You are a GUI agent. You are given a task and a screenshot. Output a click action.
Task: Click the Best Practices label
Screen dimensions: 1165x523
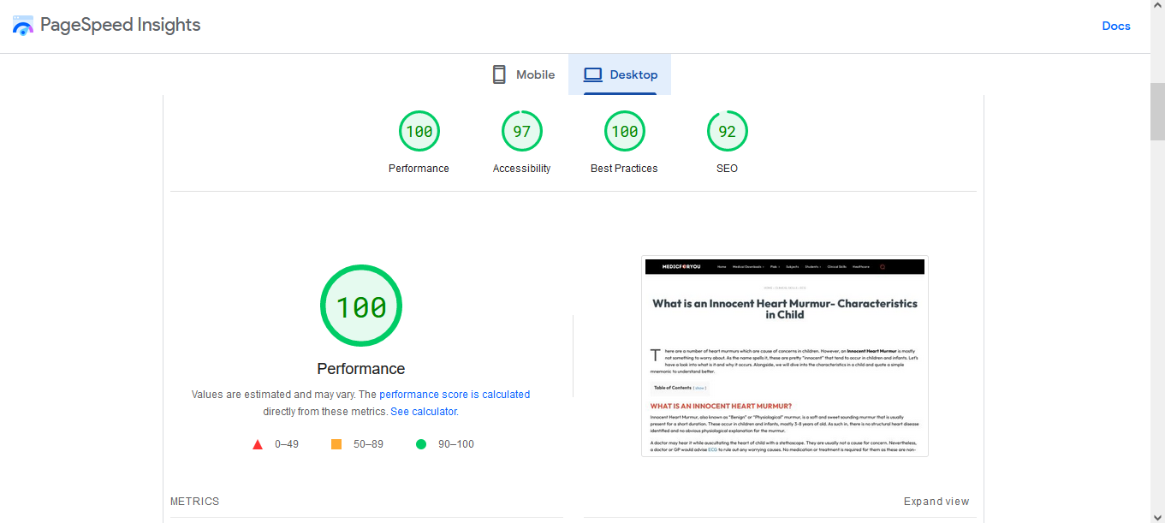coord(624,169)
